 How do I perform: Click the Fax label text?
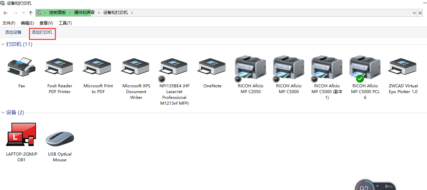pyautogui.click(x=21, y=86)
